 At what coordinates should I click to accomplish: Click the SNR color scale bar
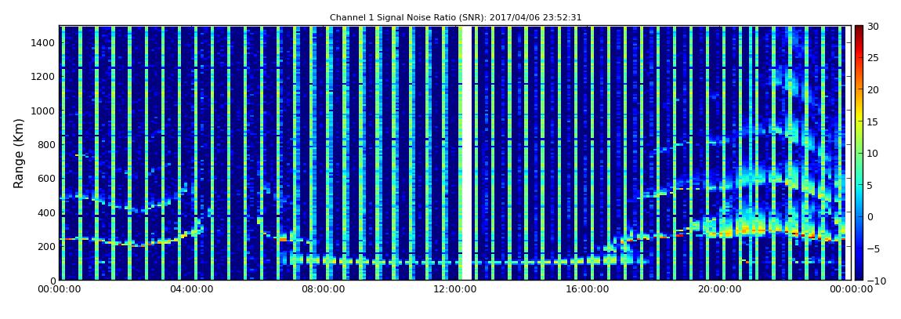[x=859, y=153]
